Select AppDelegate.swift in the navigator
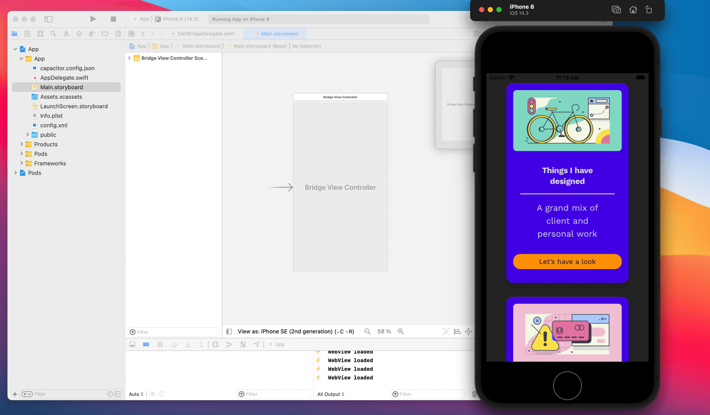The width and height of the screenshot is (710, 415). [64, 77]
